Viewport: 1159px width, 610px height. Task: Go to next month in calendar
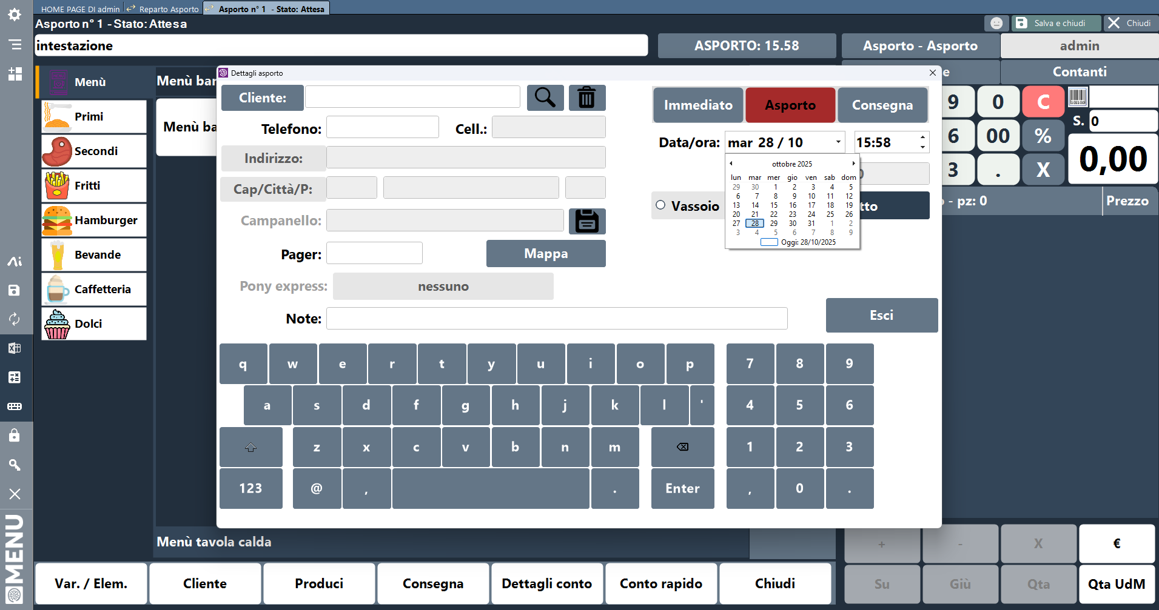pyautogui.click(x=853, y=164)
